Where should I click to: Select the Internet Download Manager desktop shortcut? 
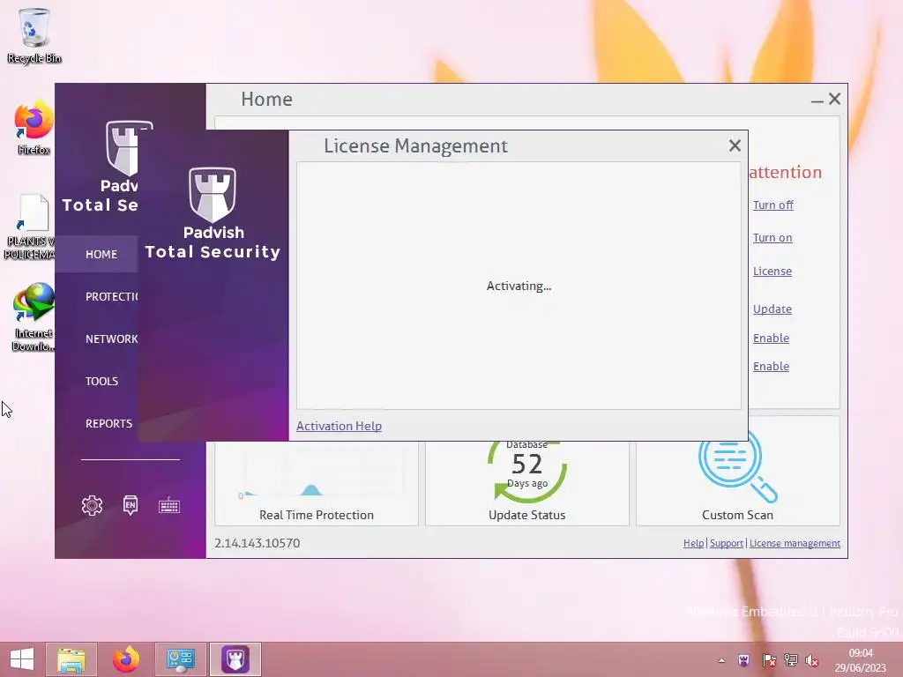click(33, 317)
